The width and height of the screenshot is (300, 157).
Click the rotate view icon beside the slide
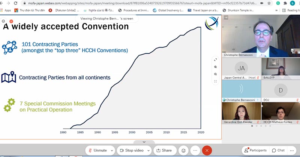click(x=216, y=59)
